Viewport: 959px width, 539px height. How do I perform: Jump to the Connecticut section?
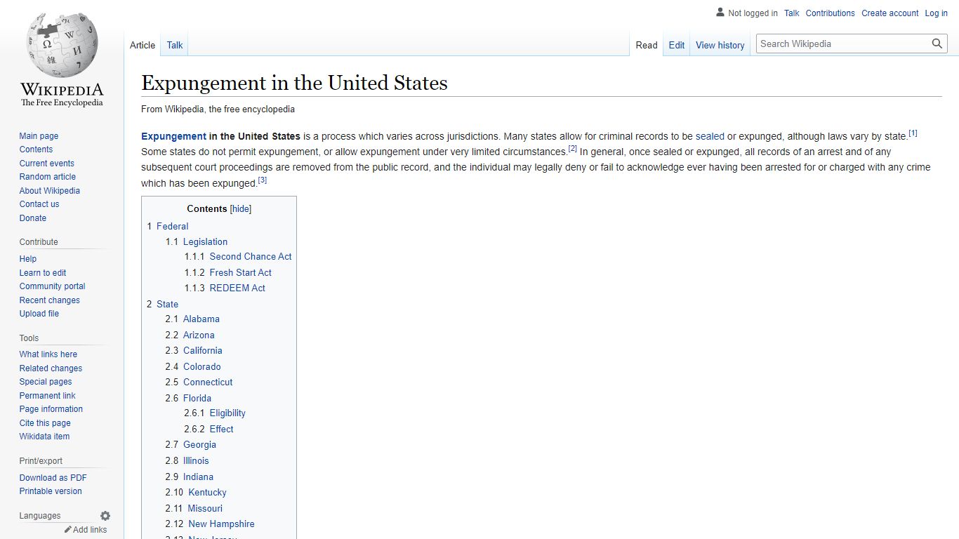[x=199, y=382]
